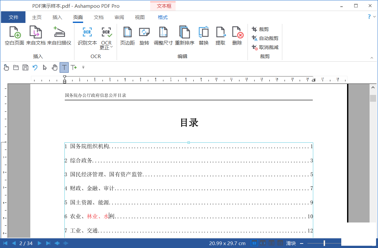Apply auto crop (自动裁剪)
The image size is (378, 248).
(265, 38)
